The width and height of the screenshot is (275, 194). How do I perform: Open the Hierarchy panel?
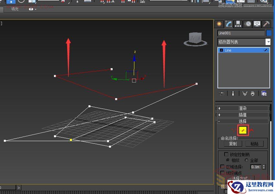[238, 24]
